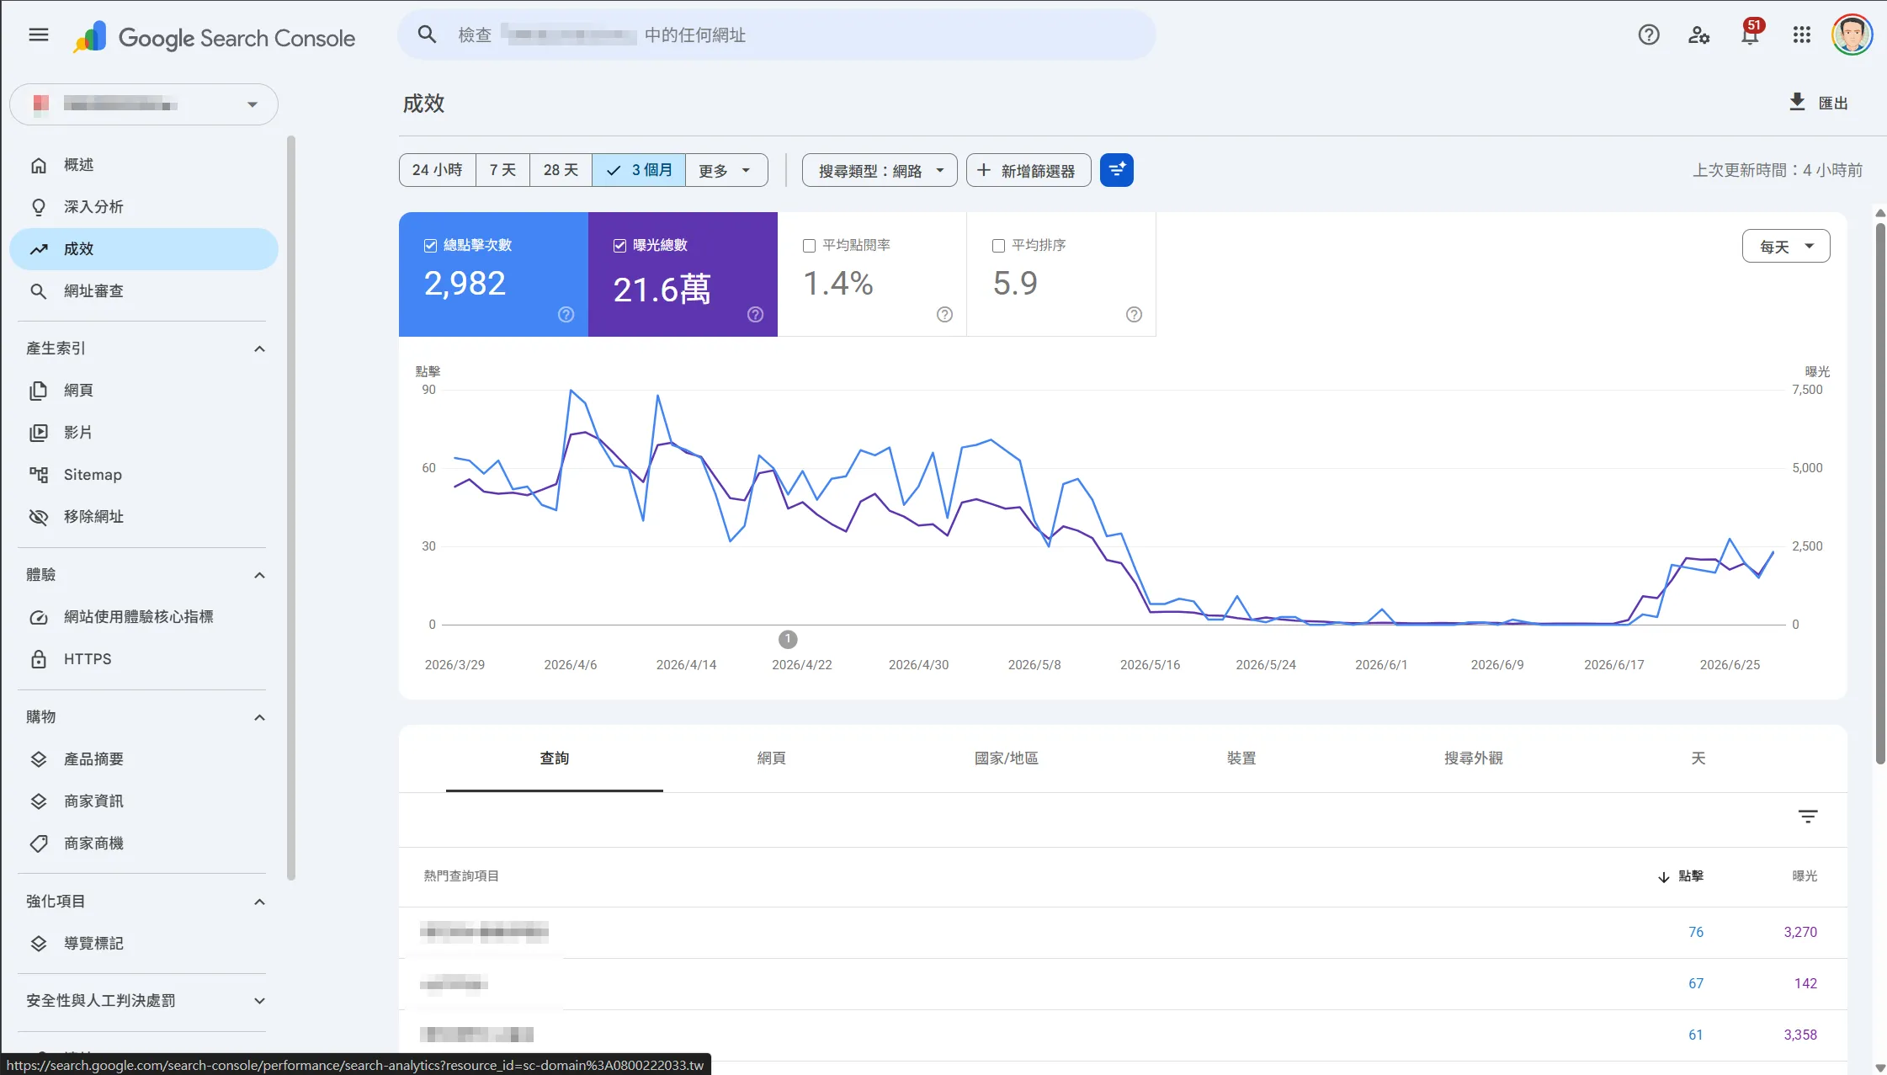Click the export download icon
This screenshot has height=1075, width=1887.
coord(1797,102)
